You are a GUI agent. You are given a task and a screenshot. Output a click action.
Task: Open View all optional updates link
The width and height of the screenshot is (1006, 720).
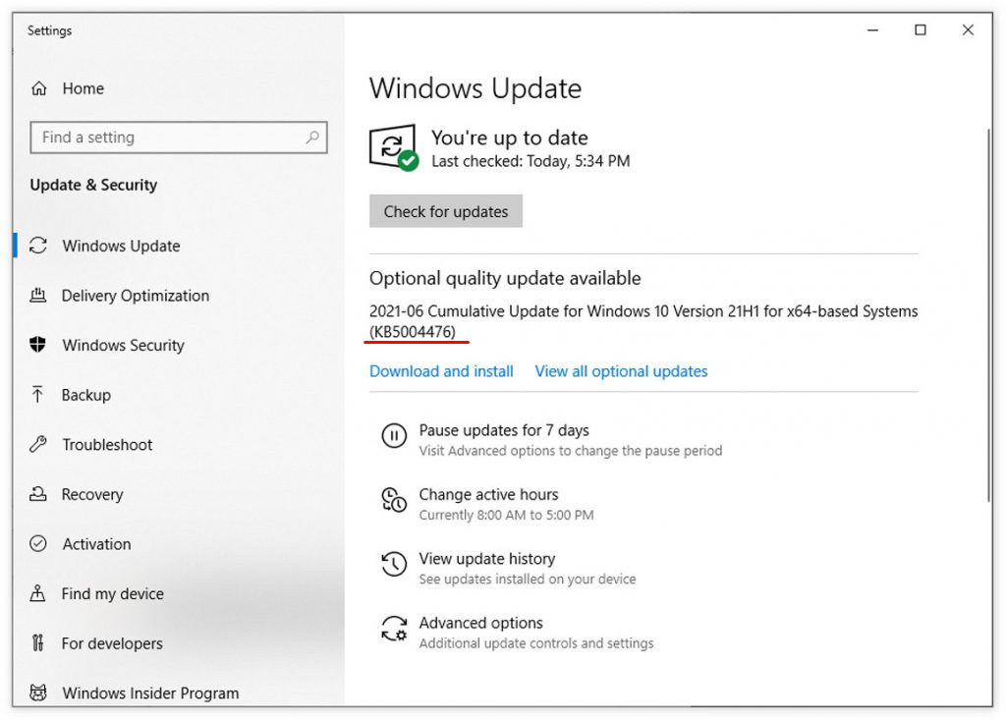[621, 371]
